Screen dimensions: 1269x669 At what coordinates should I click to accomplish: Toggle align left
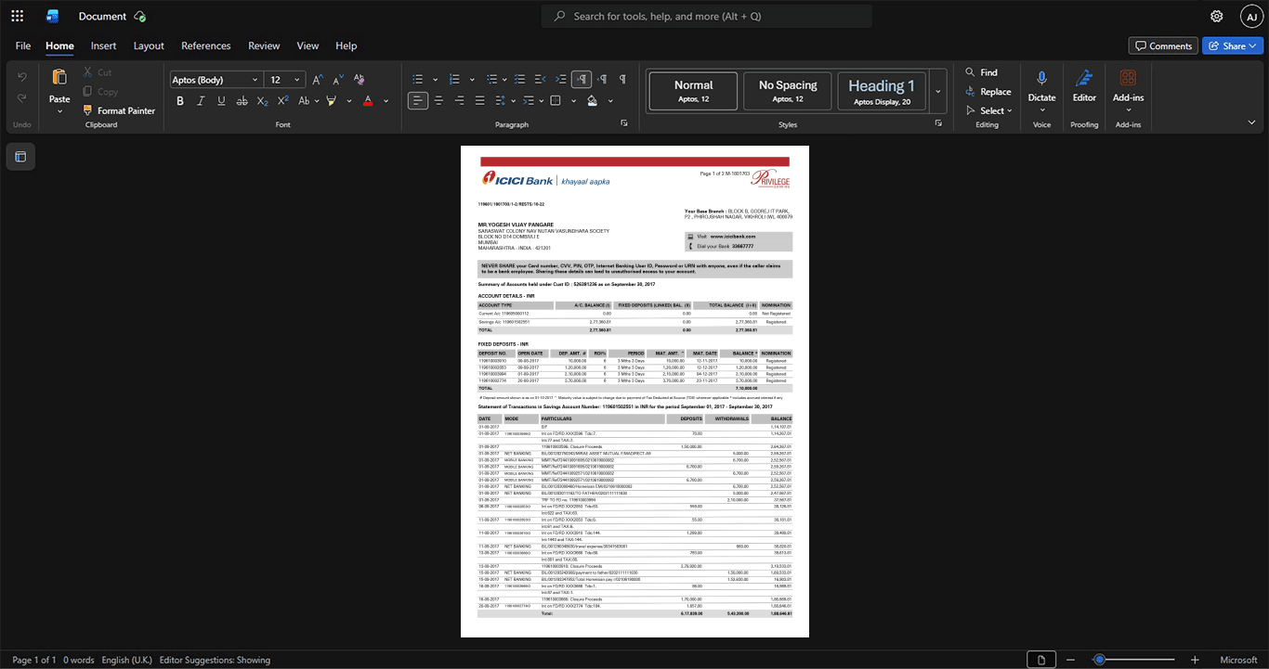pyautogui.click(x=418, y=100)
